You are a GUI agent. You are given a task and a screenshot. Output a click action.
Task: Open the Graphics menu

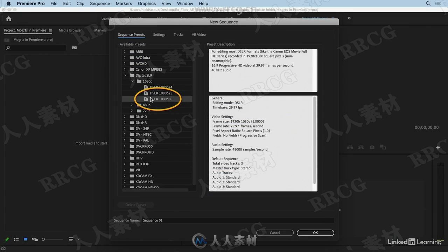147,3
